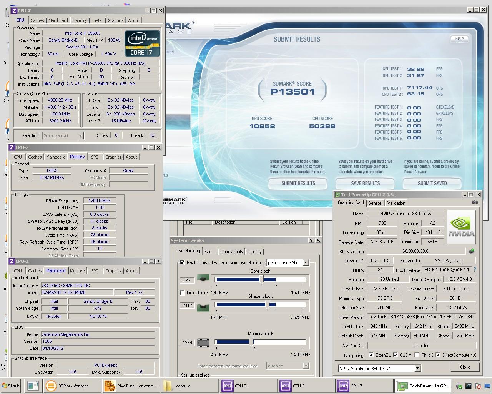The image size is (492, 394).
Task: Click the GPU Clock value 945 MHz
Action: pos(379,326)
